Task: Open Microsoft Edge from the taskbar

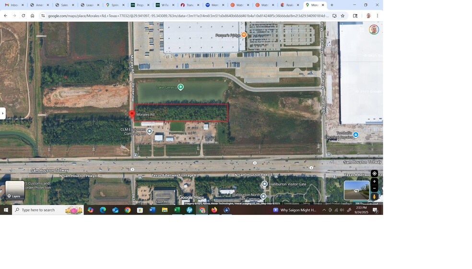Action: point(103,210)
